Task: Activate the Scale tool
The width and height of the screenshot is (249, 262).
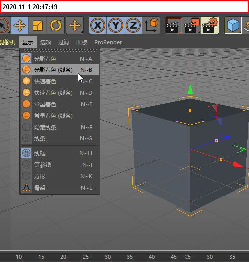Action: click(37, 25)
